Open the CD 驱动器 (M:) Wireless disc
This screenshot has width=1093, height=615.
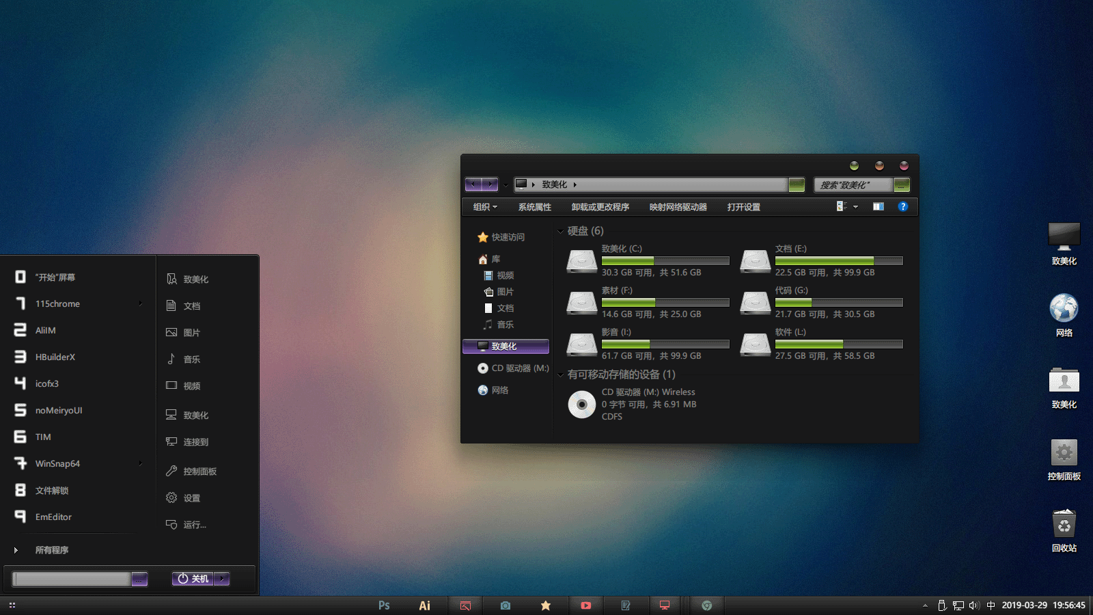pyautogui.click(x=582, y=405)
